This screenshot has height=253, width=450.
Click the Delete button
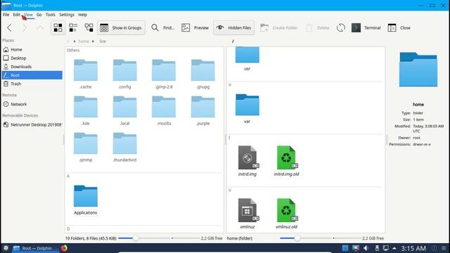(x=317, y=28)
